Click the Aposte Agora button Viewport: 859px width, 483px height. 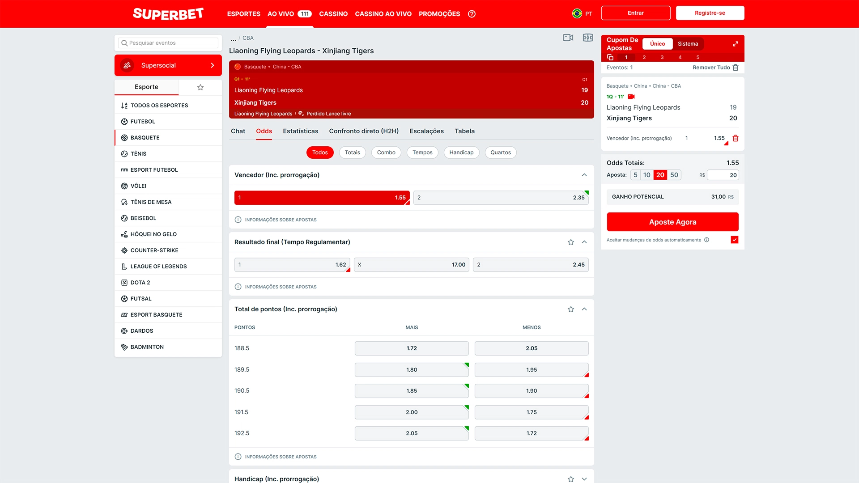coord(672,222)
